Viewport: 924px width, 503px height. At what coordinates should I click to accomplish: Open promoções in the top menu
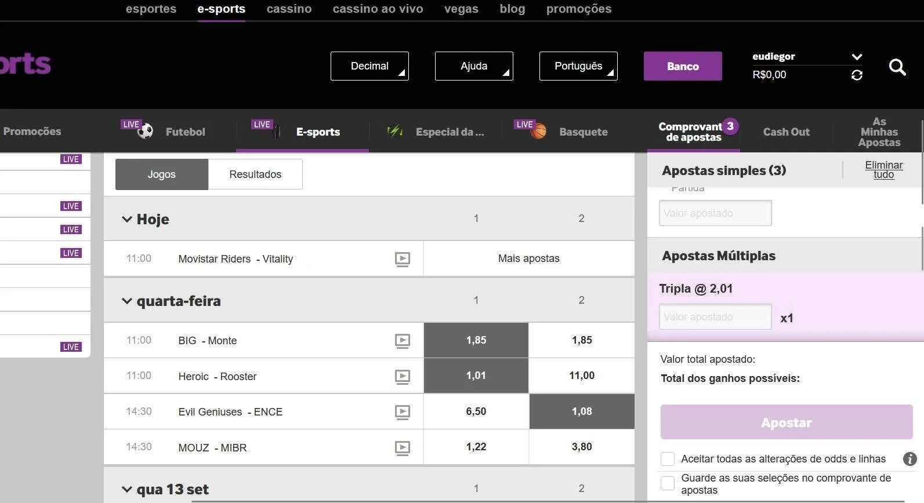tap(579, 9)
